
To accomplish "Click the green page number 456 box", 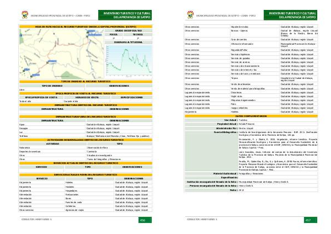I will (145, 220).
